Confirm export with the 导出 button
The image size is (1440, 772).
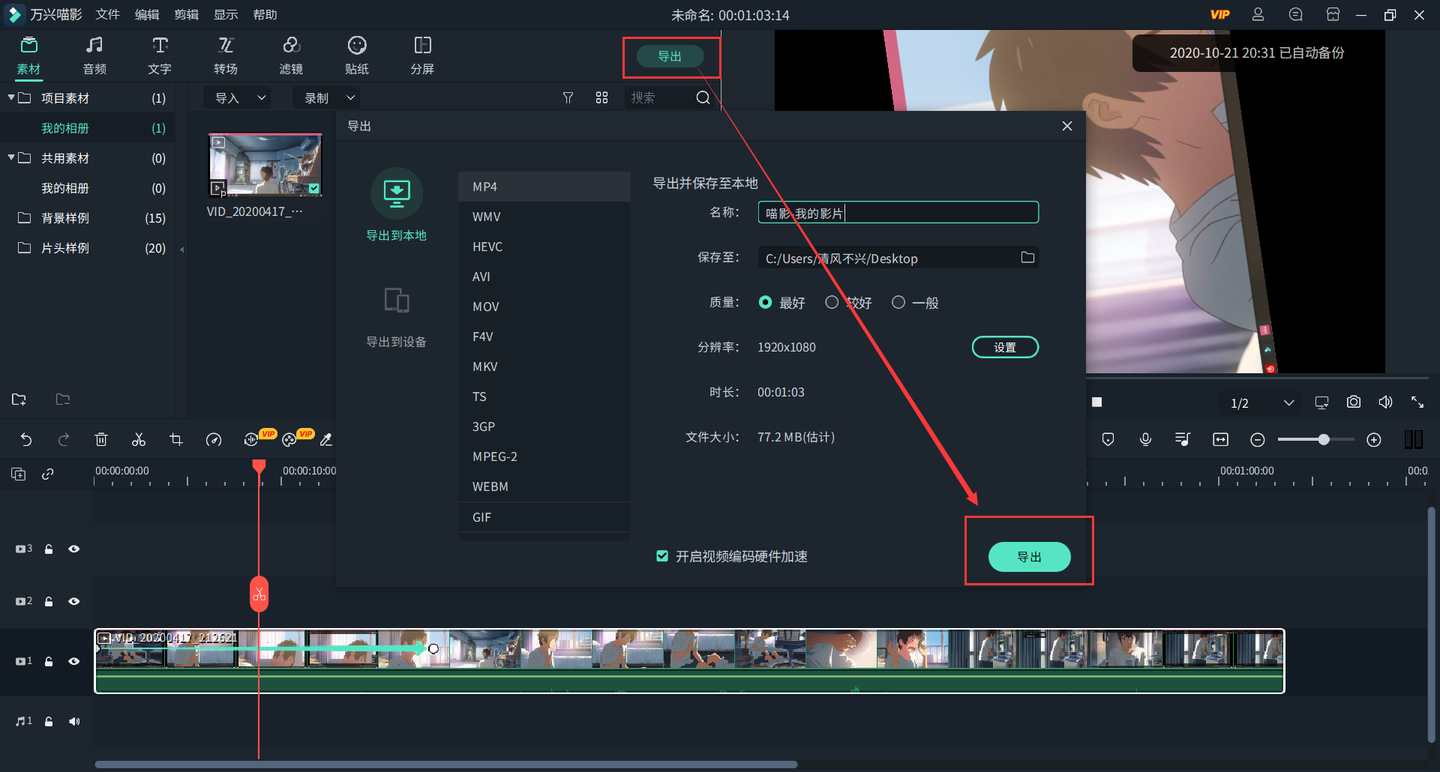coord(1029,557)
